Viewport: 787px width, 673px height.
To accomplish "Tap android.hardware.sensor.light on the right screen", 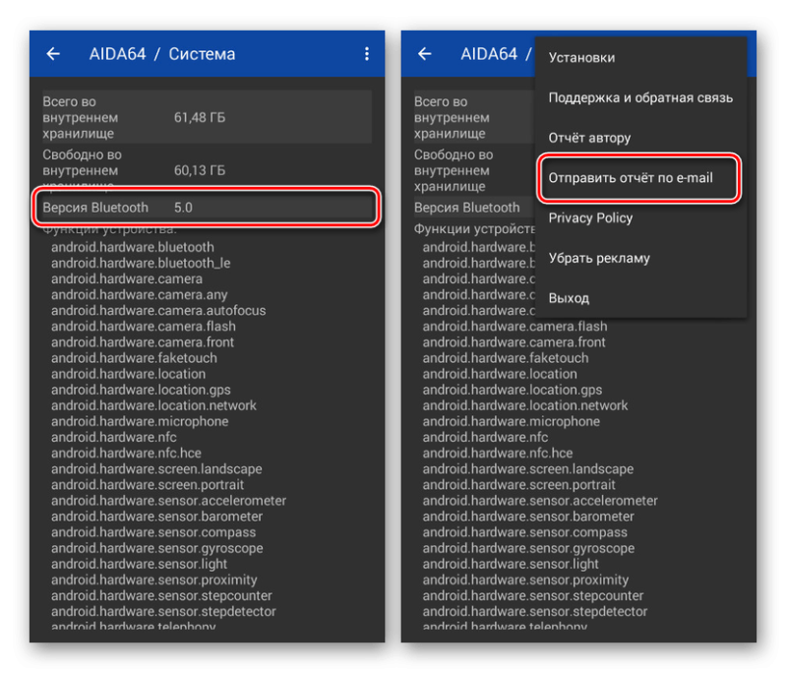I will click(511, 564).
